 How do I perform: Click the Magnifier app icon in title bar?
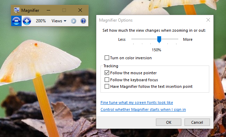[17, 10]
